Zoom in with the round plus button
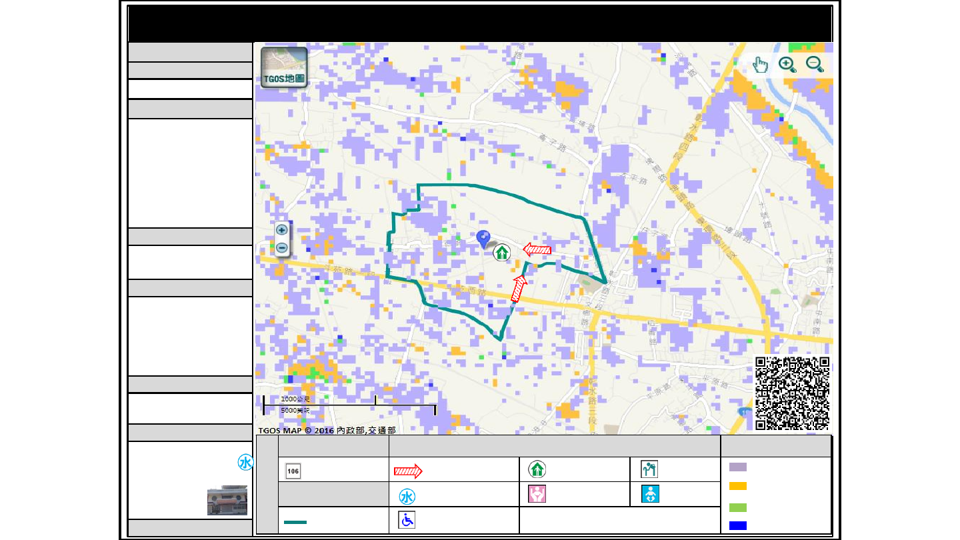Viewport: 960px width, 540px height. (282, 230)
